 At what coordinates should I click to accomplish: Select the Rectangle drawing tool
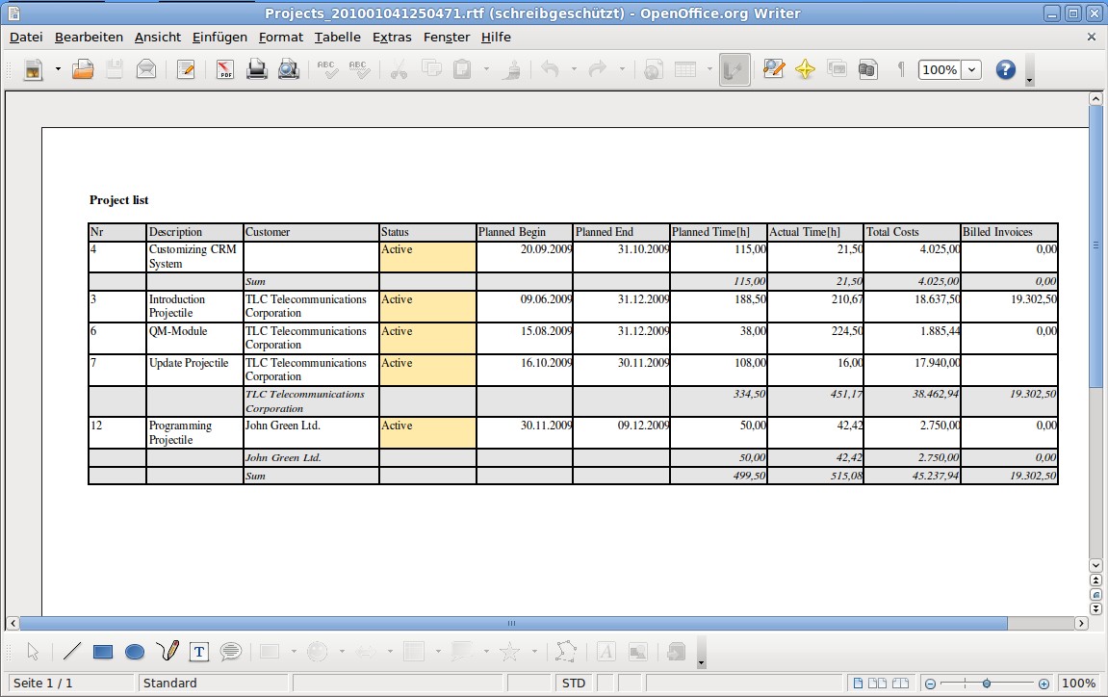click(x=103, y=652)
